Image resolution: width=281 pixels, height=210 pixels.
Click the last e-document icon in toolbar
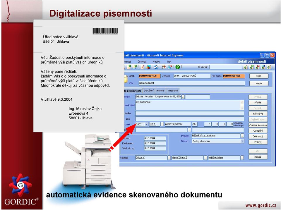coord(269,67)
